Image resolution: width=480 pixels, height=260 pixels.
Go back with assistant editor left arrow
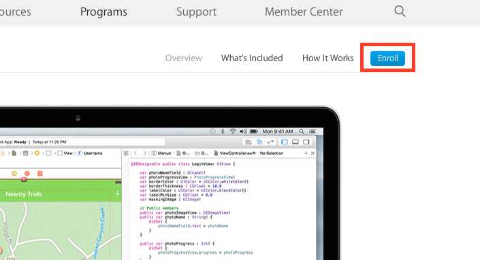point(135,153)
